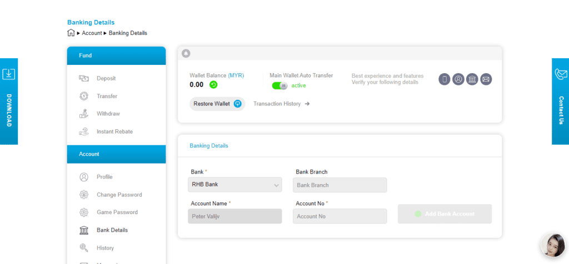Toggle Main Wallet Auto Transfer switch

coord(279,85)
